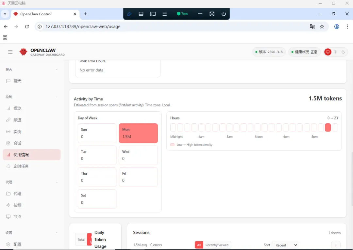
Task: View site information icon in address bar
Action: 40,26
